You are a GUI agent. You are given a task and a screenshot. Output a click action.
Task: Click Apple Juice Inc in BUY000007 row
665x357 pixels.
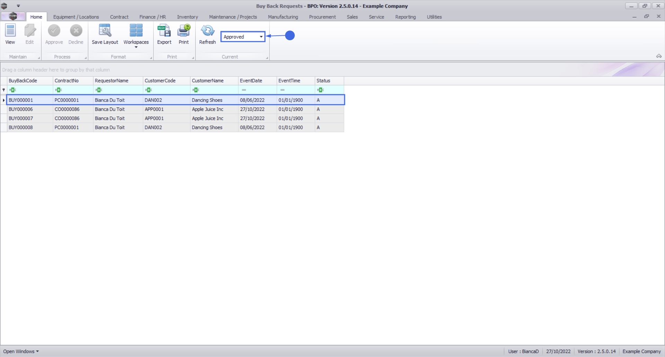[x=207, y=118]
